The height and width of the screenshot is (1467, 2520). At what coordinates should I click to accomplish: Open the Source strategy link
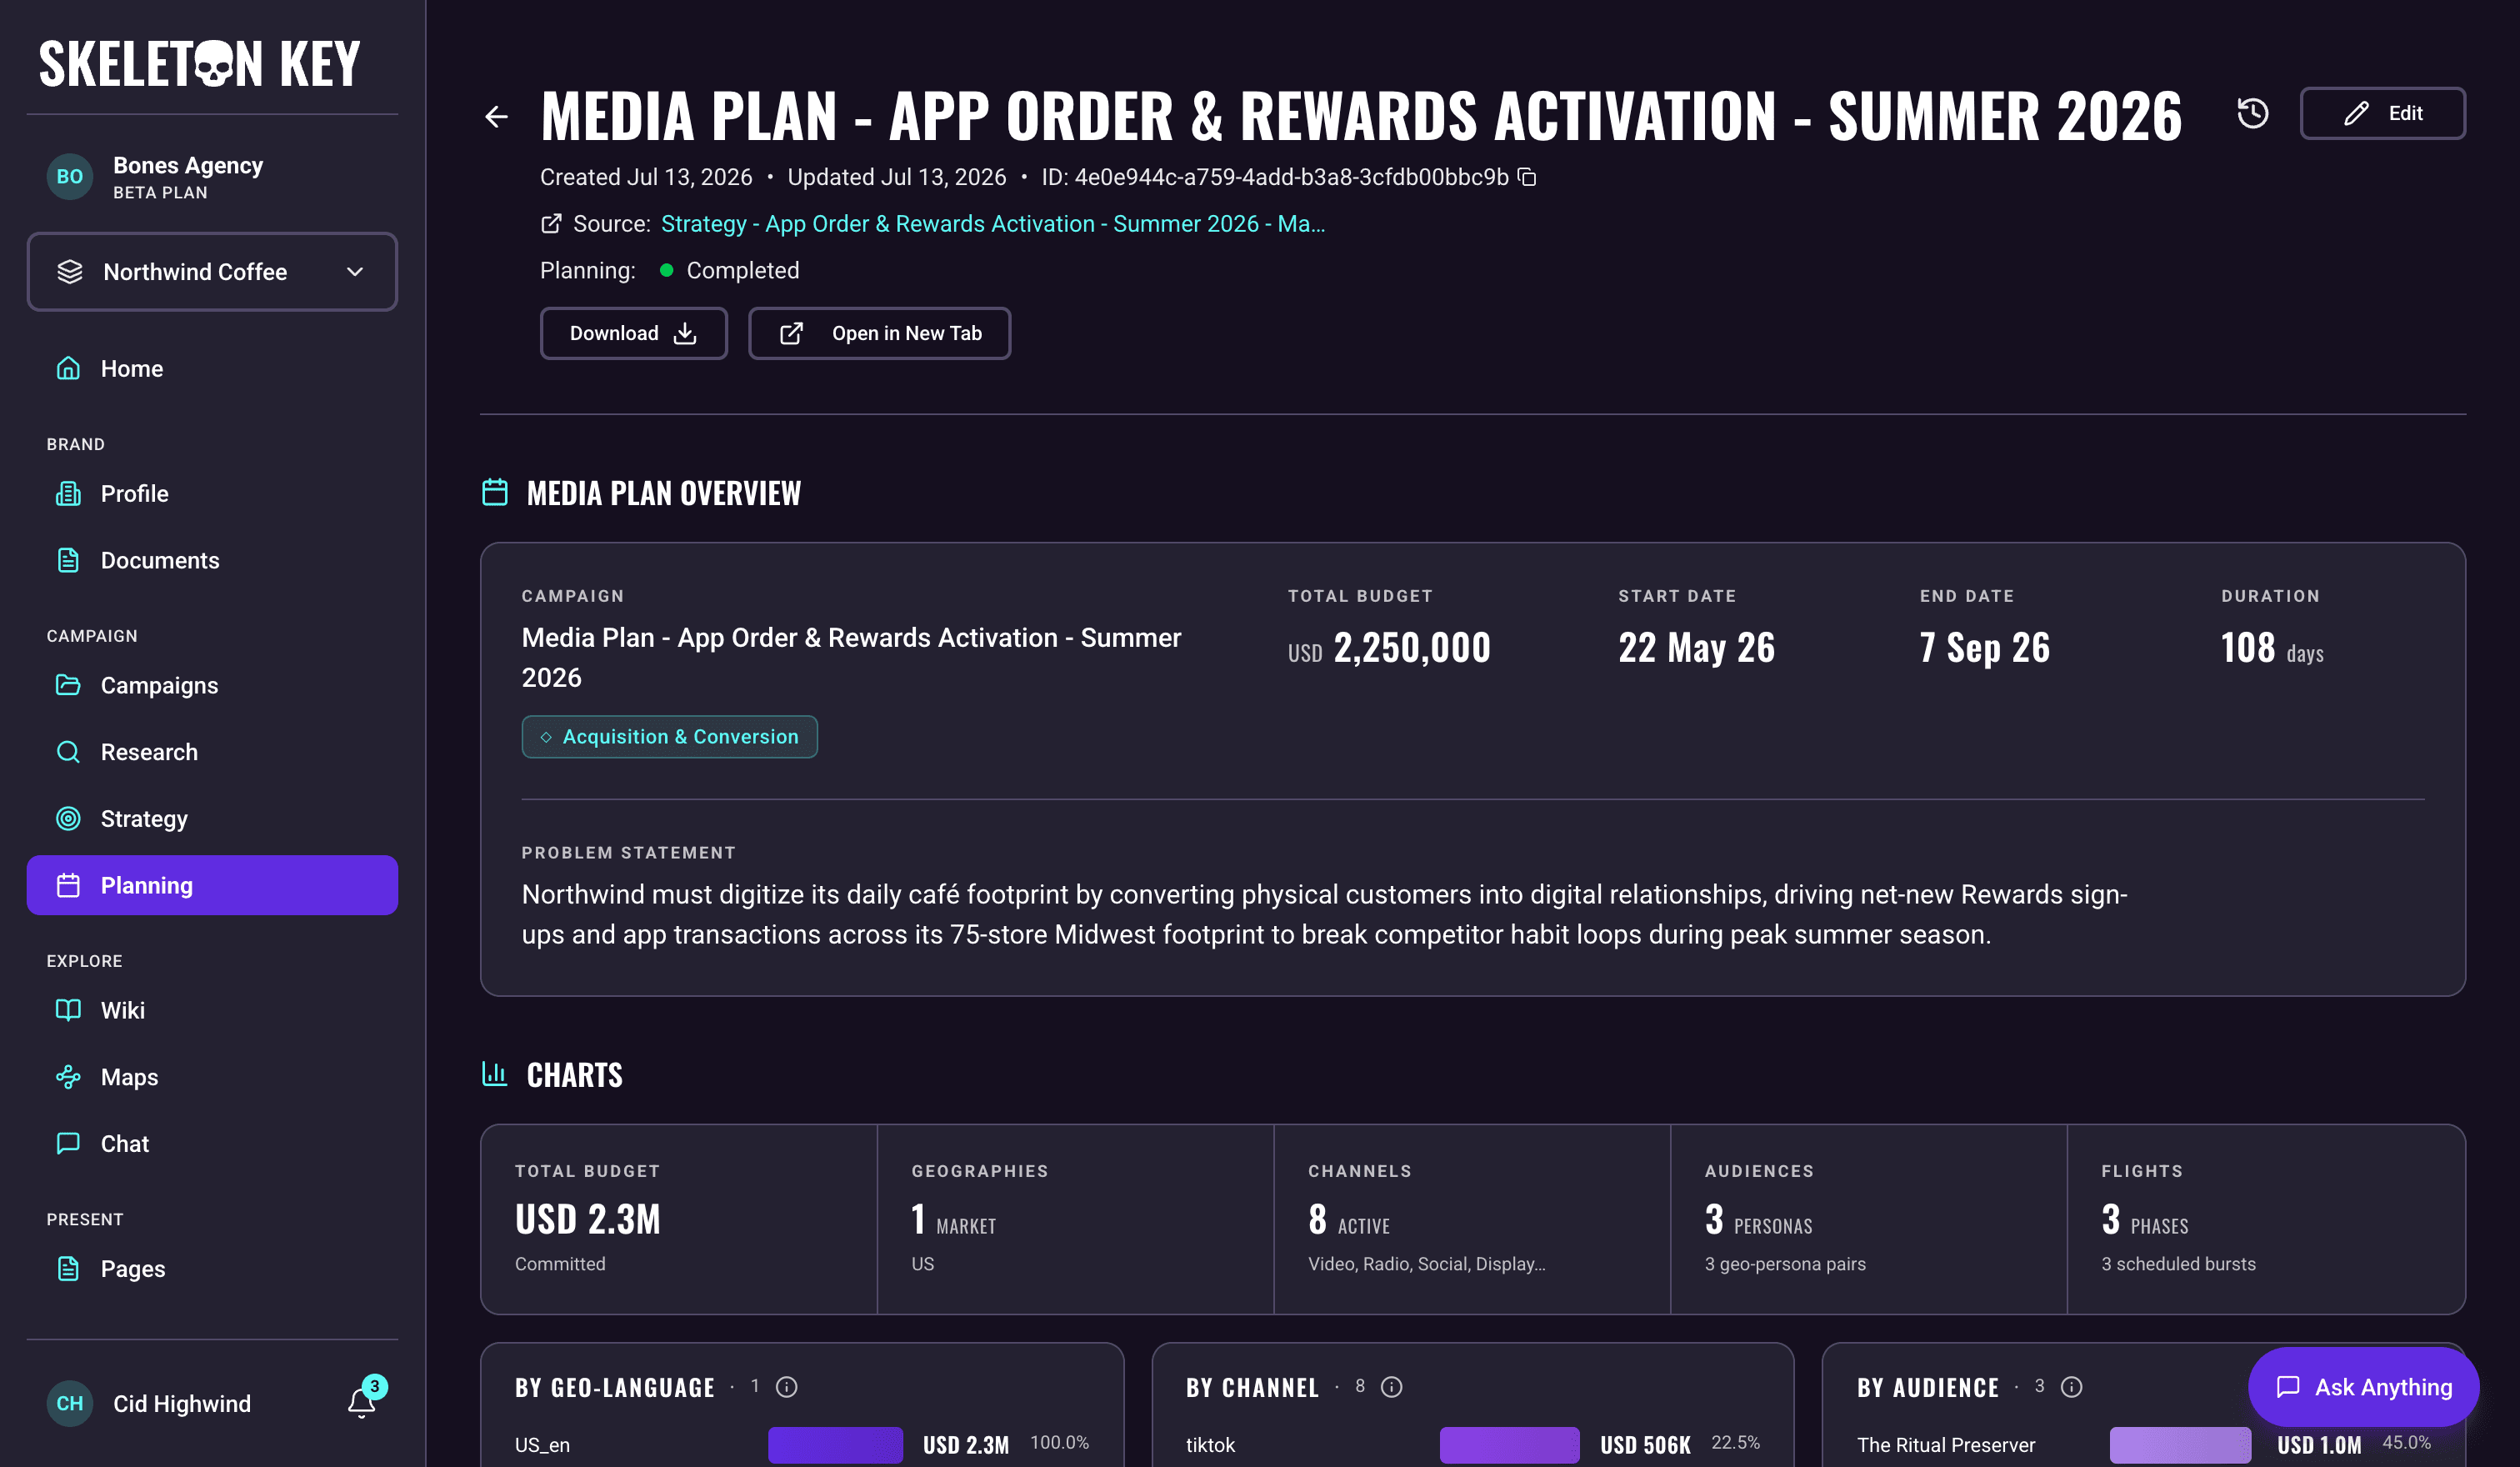[992, 224]
